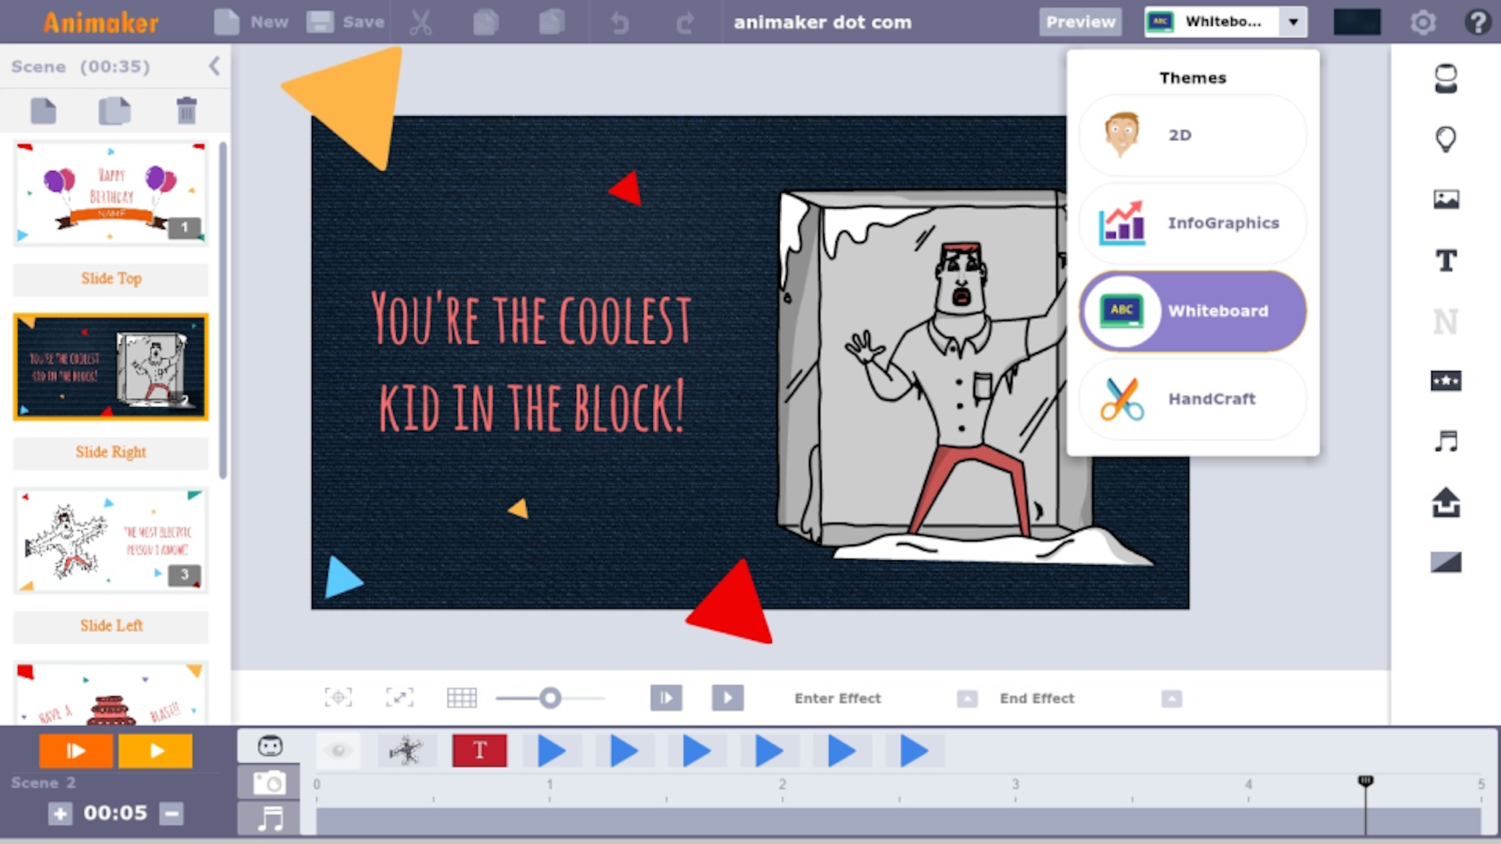Select the InfoGraphics theme from Themes menu
This screenshot has width=1501, height=844.
pos(1192,223)
